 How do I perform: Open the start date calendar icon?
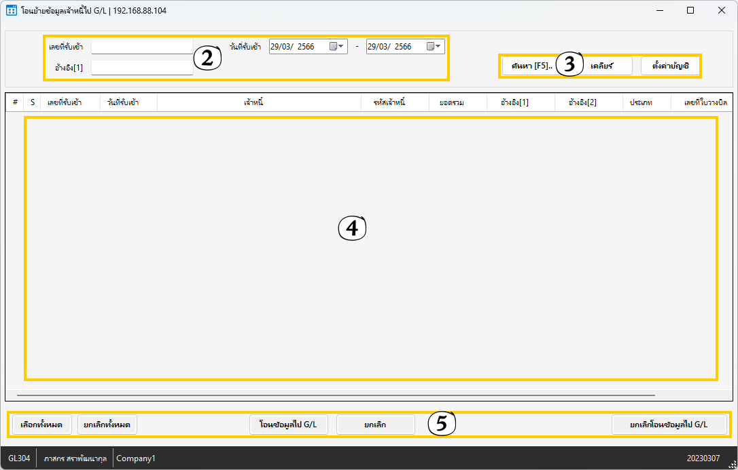(334, 47)
